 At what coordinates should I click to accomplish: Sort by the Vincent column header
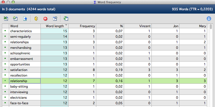point(138,26)
